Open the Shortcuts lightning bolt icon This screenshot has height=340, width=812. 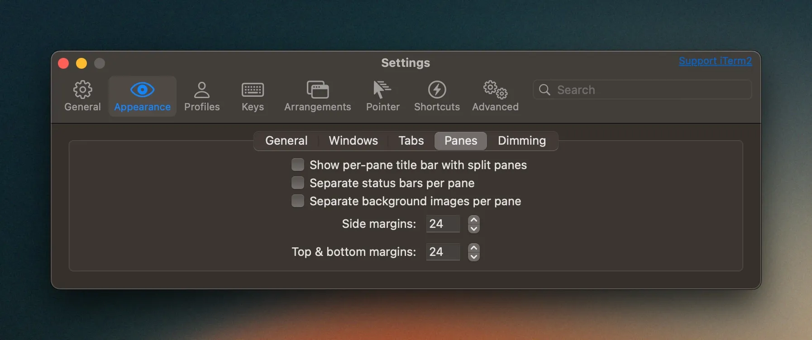437,90
